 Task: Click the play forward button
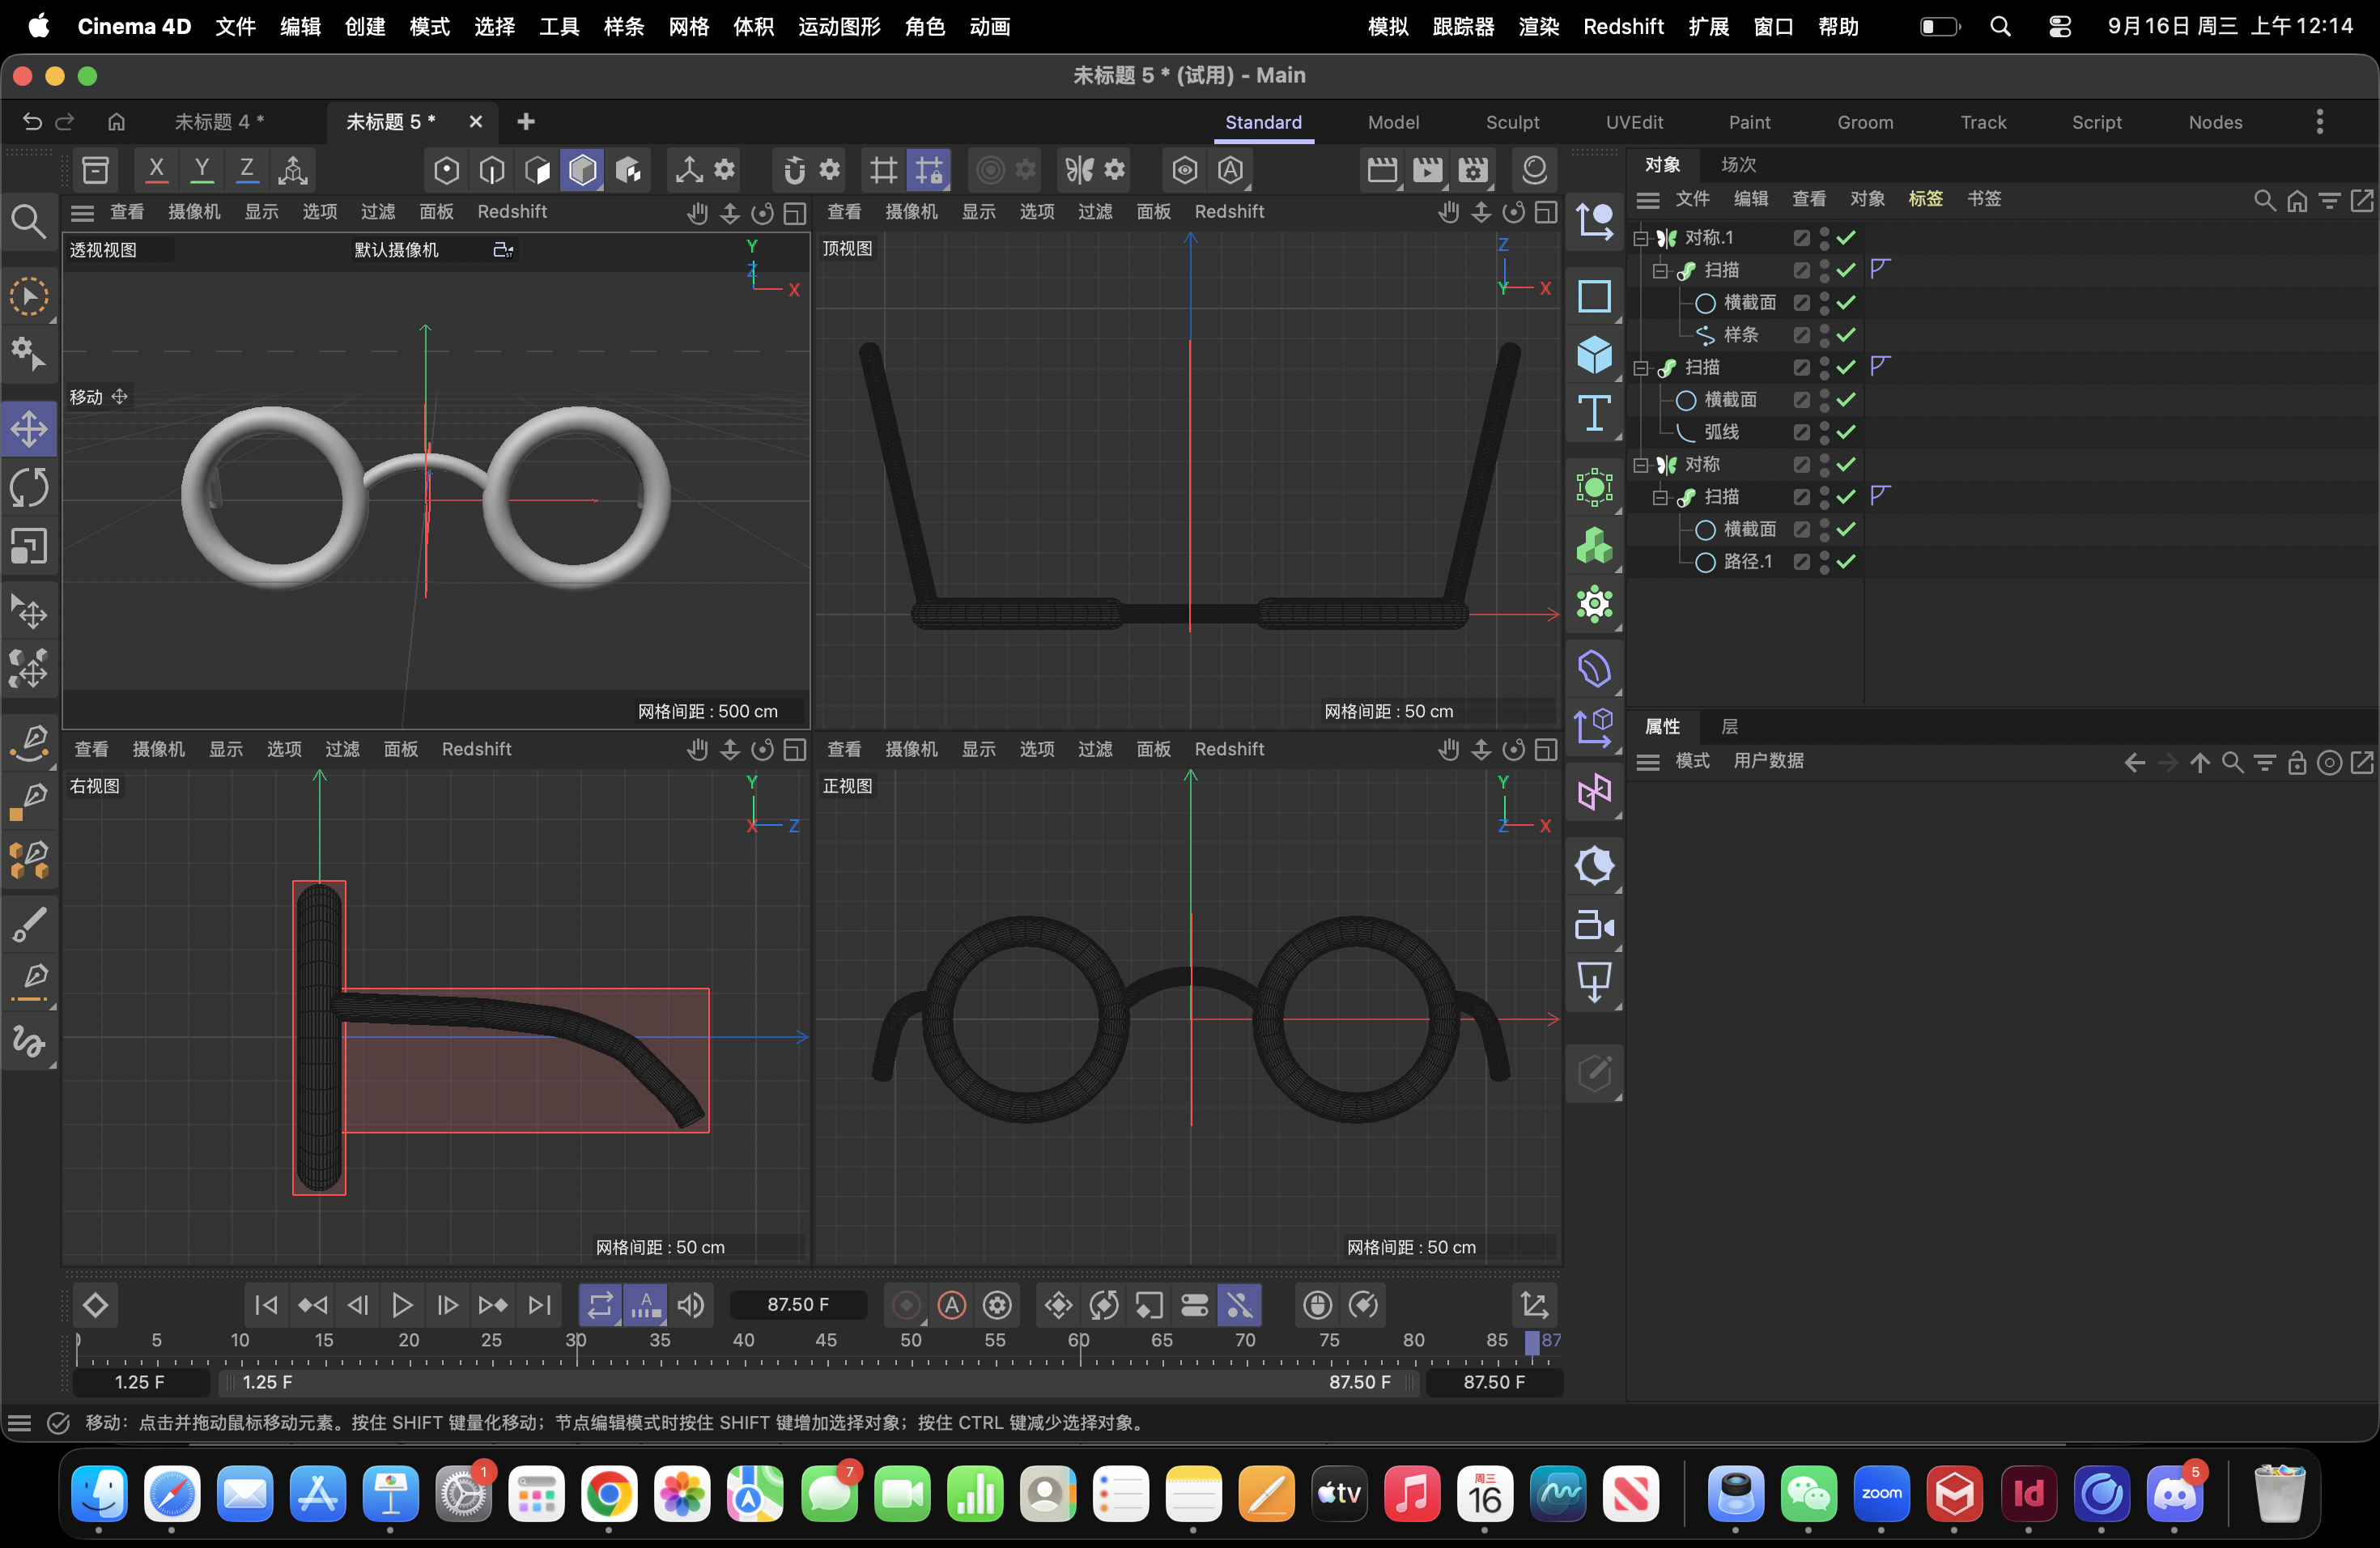tap(402, 1305)
